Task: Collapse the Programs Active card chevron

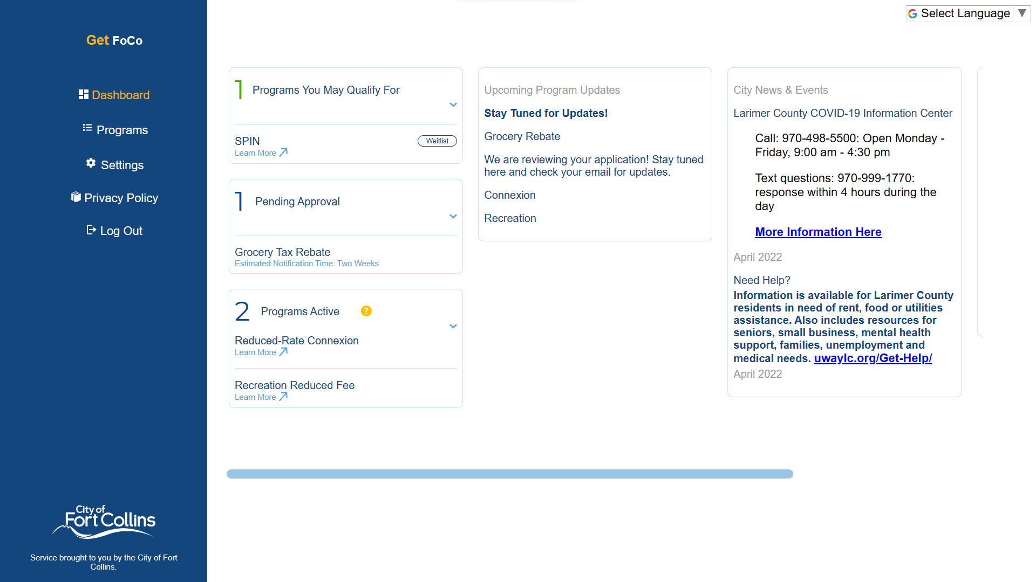Action: [x=453, y=327]
